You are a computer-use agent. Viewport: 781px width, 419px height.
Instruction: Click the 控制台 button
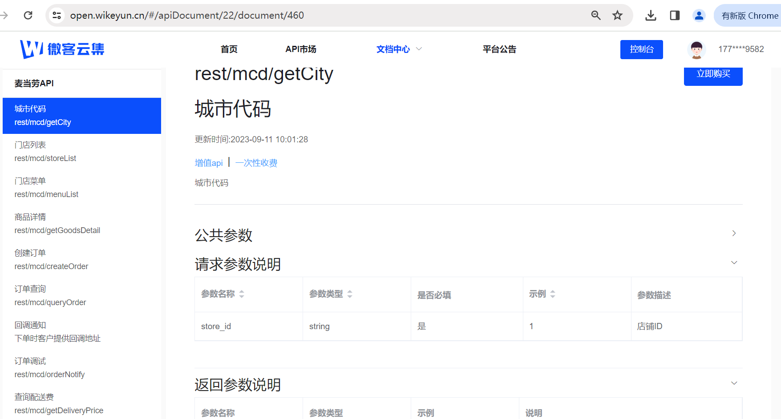(x=642, y=49)
